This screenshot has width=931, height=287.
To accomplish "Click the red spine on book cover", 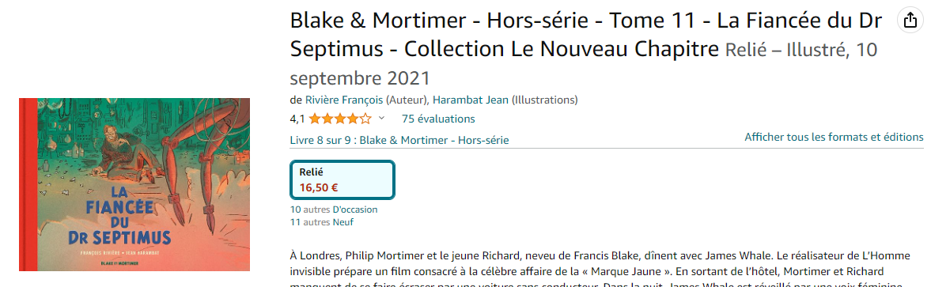I will click(28, 184).
